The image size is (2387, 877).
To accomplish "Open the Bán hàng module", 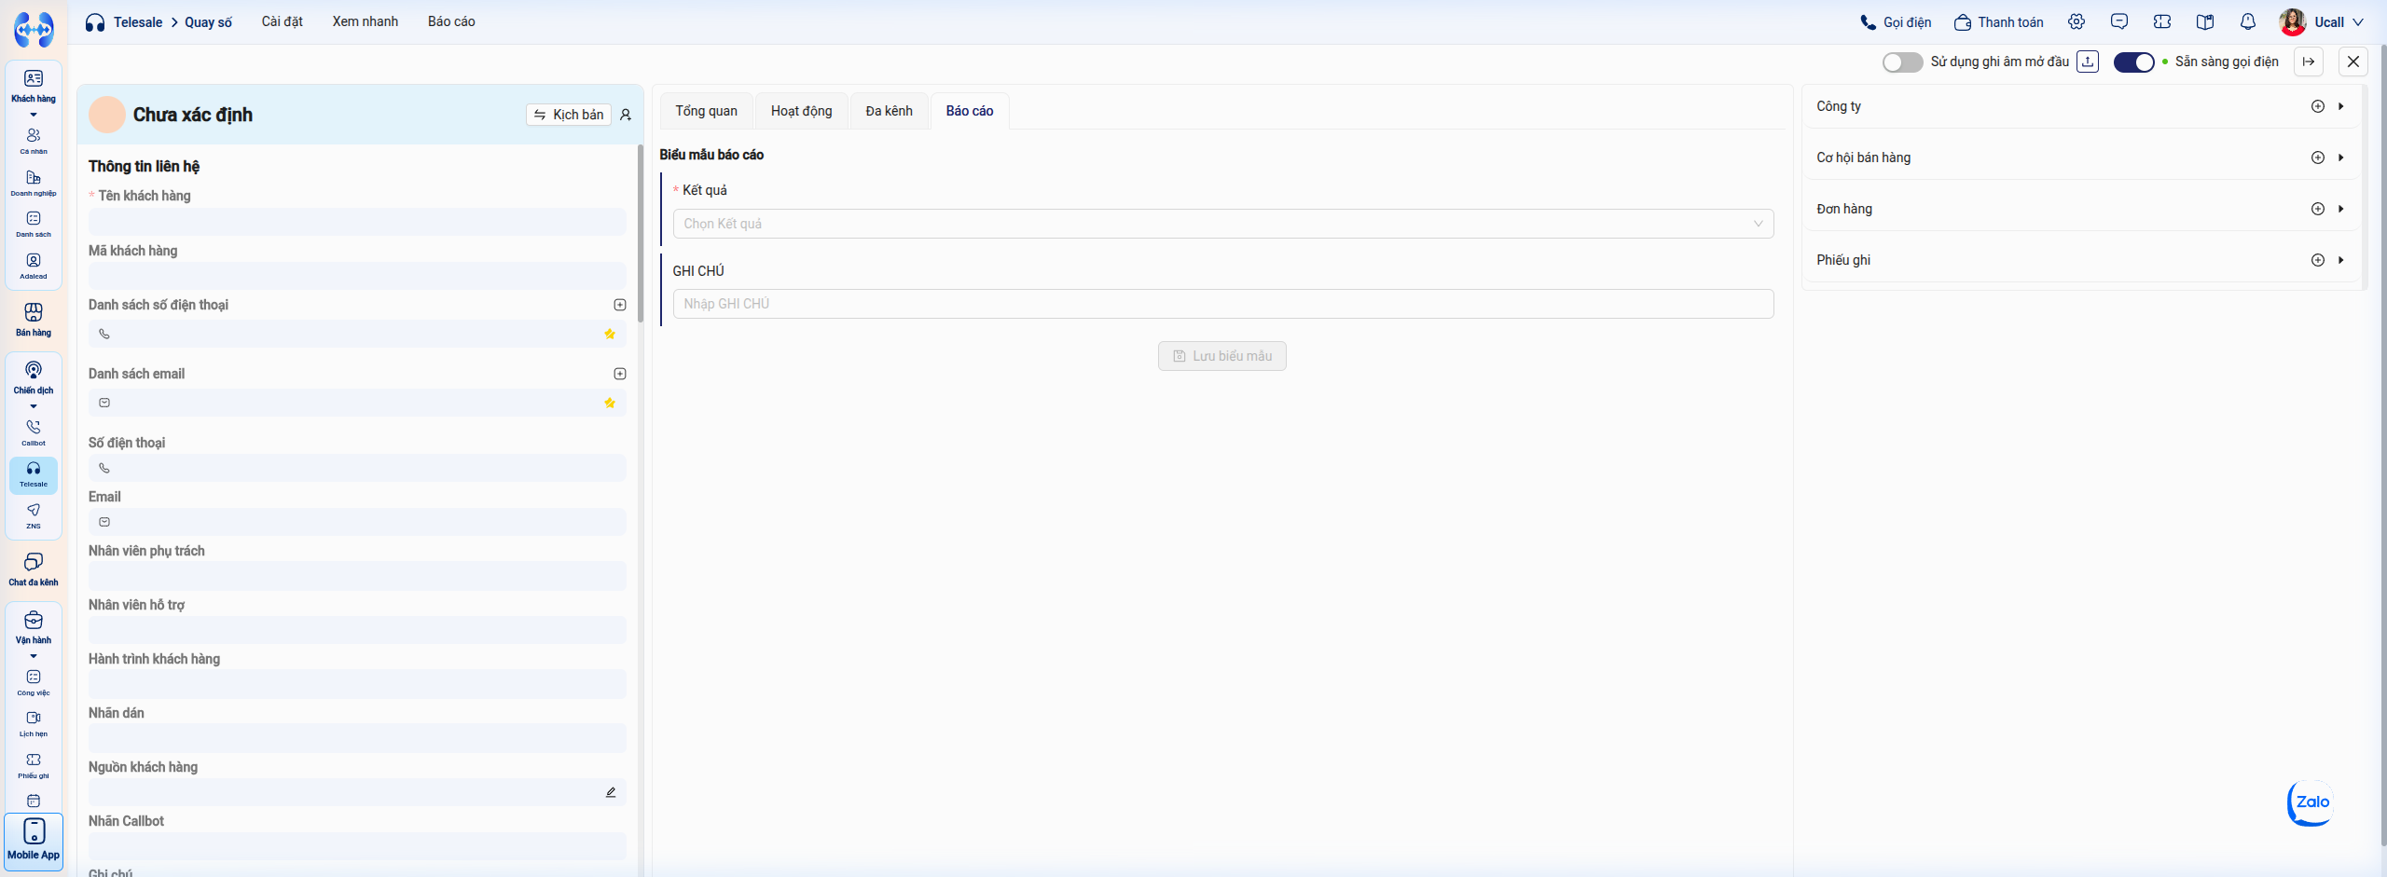I will [x=34, y=320].
